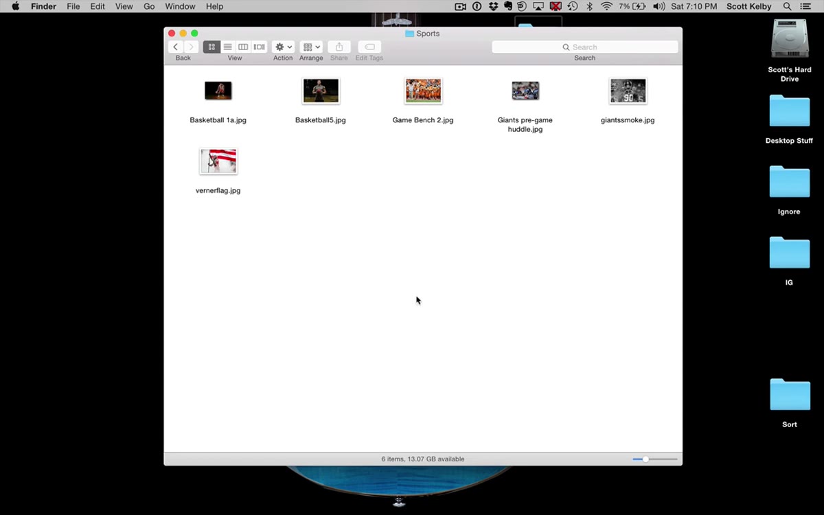The height and width of the screenshot is (515, 824).
Task: Select Basketball 1a.jpg thumbnail
Action: pos(218,91)
